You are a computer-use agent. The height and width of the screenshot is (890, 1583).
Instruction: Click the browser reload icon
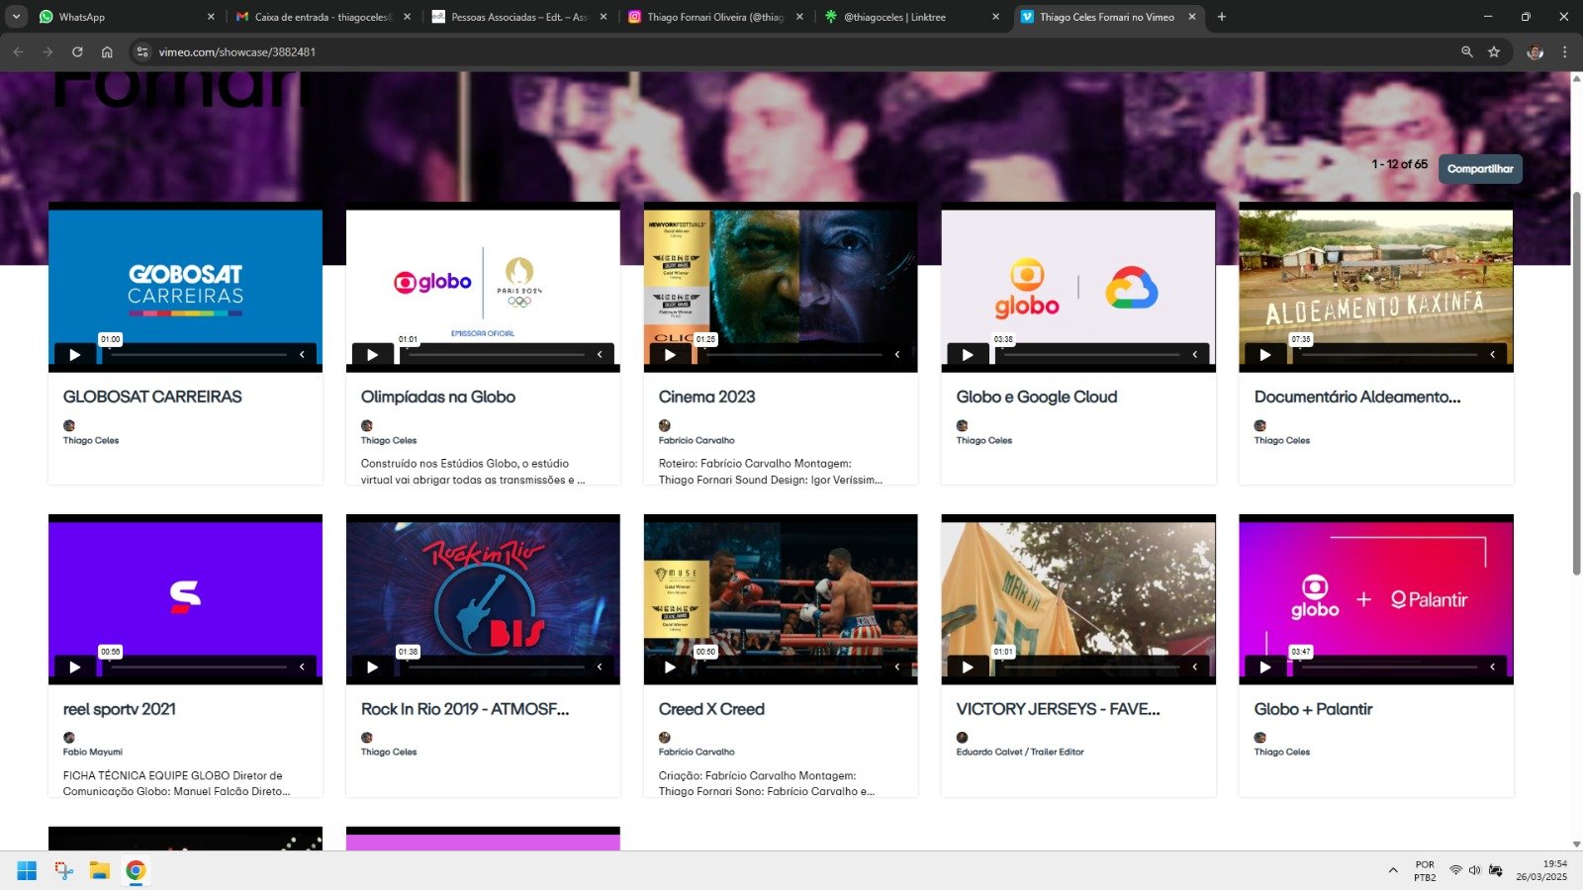click(x=77, y=51)
